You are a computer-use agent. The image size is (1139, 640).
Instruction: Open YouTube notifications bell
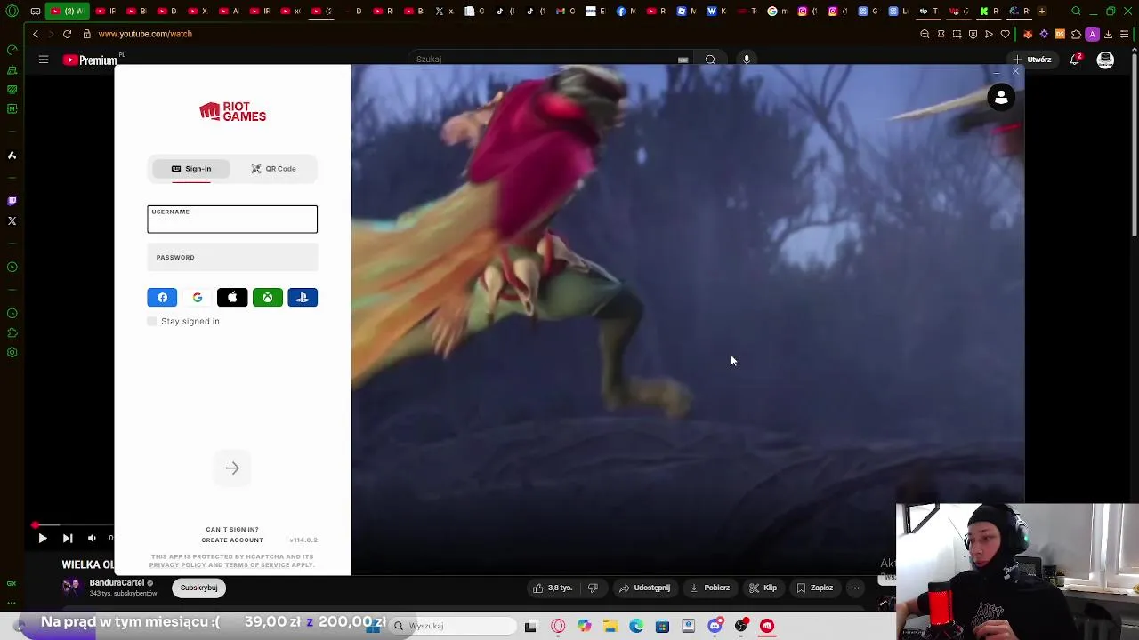click(x=1076, y=60)
